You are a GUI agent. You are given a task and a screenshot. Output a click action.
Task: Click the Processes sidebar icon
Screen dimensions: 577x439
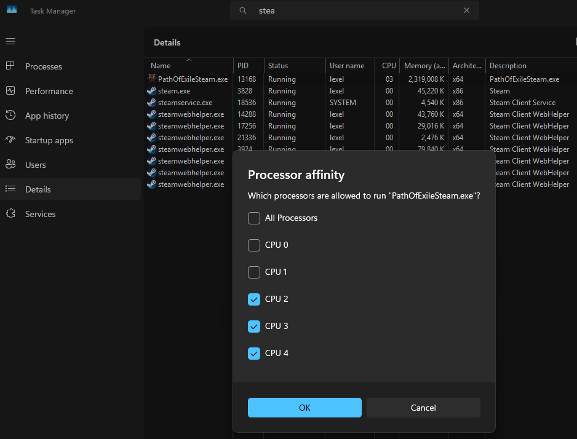click(x=10, y=66)
